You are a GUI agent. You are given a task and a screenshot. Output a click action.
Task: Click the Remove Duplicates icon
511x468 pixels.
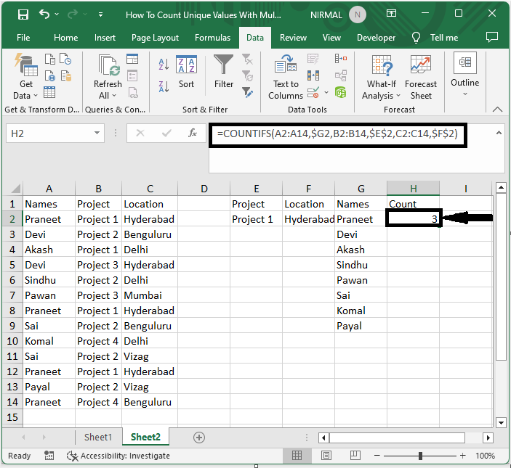pyautogui.click(x=313, y=75)
